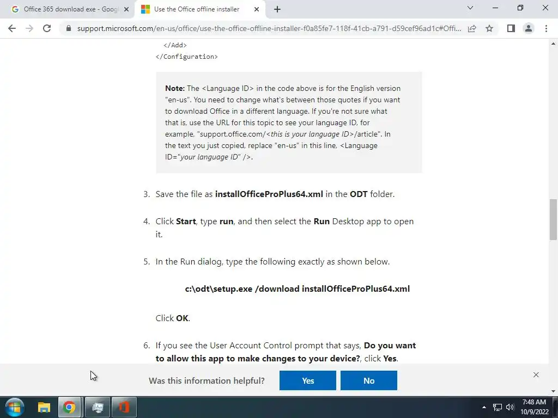This screenshot has width=558, height=418.
Task: Open the Office icon in taskbar
Action: [124, 407]
